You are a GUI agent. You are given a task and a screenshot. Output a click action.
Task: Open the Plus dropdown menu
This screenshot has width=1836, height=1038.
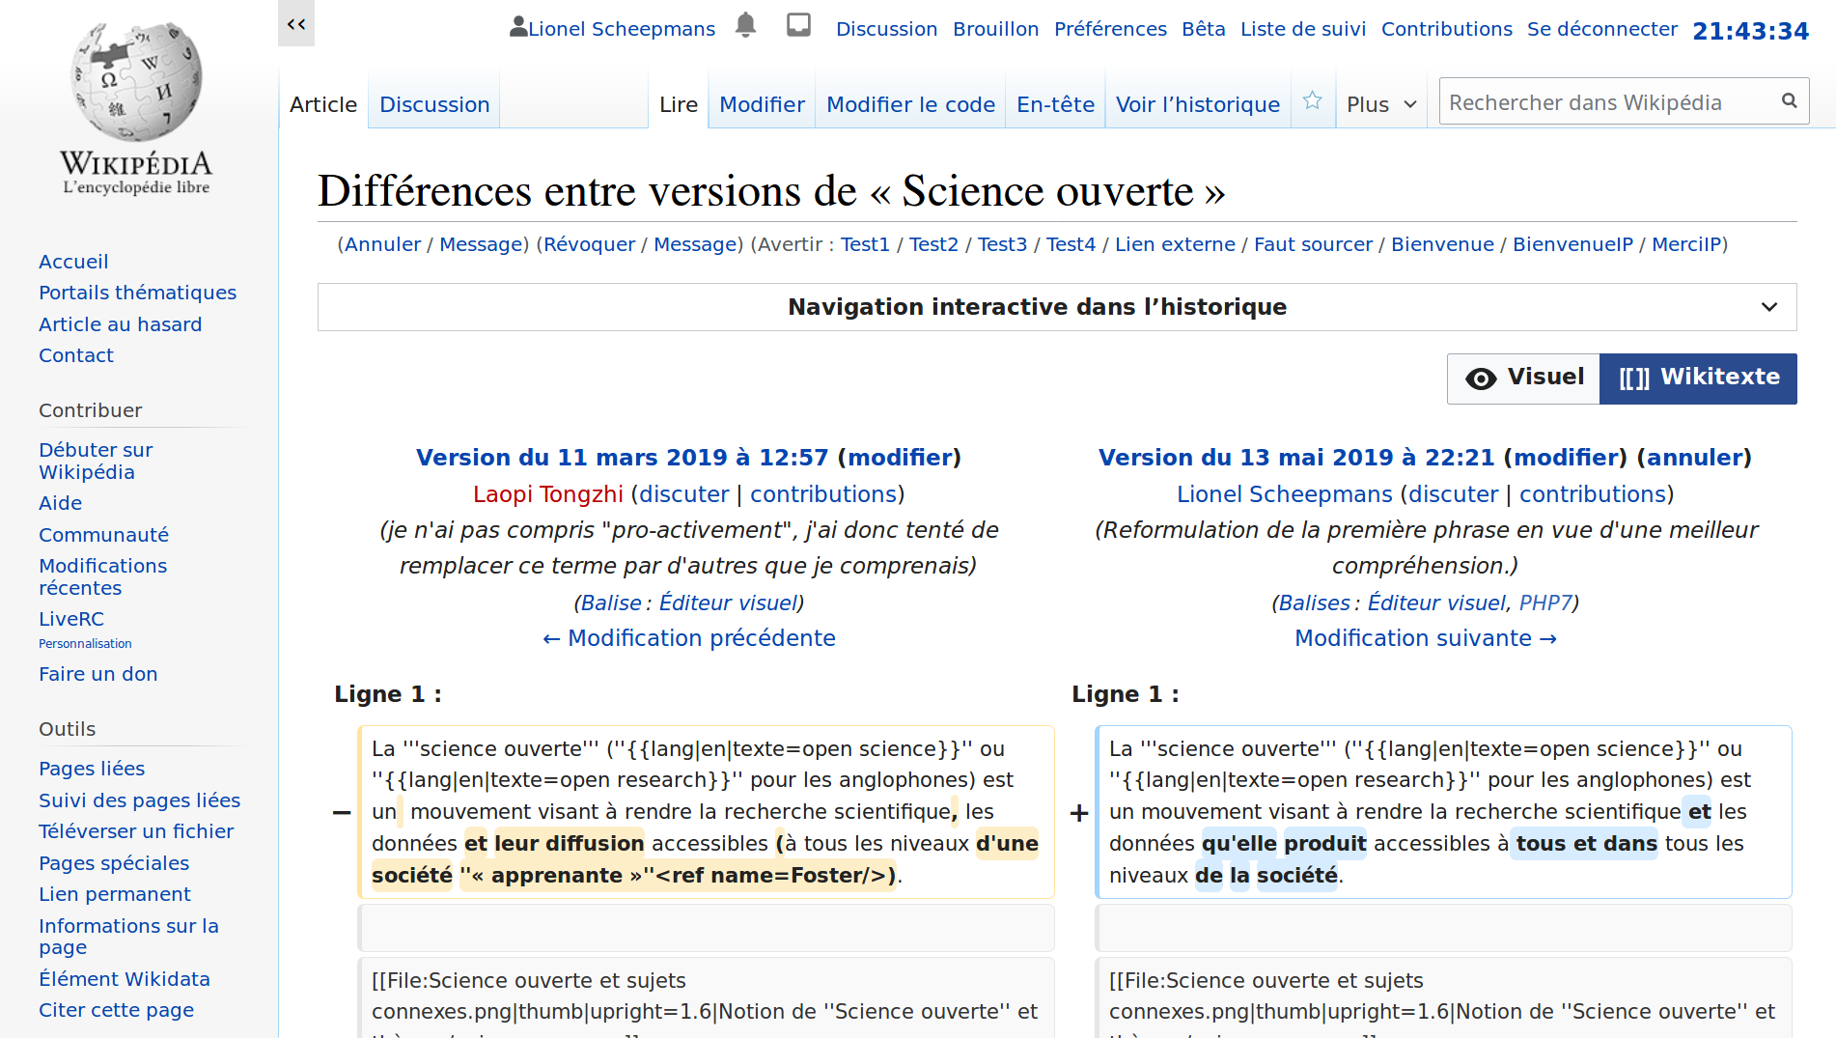tap(1381, 104)
